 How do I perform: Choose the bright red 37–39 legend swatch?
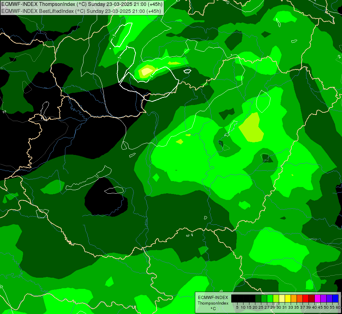306,298
